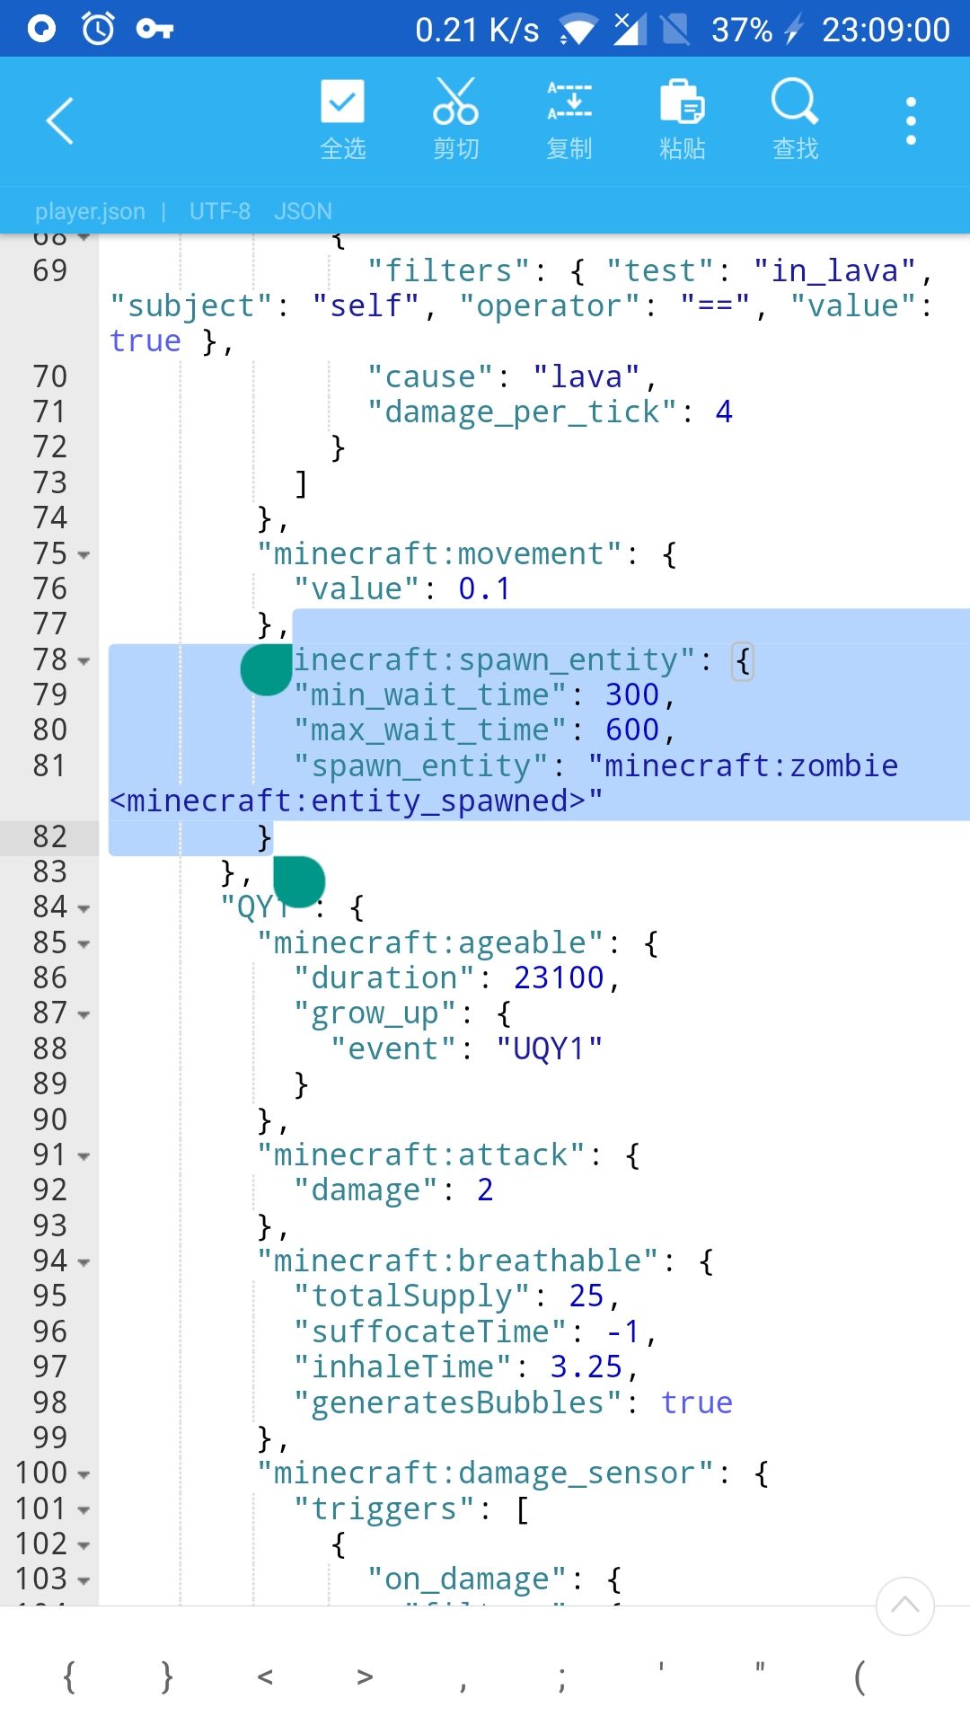The width and height of the screenshot is (970, 1725).
Task: Collapse the fold arrow at line 84
Action: click(x=84, y=909)
